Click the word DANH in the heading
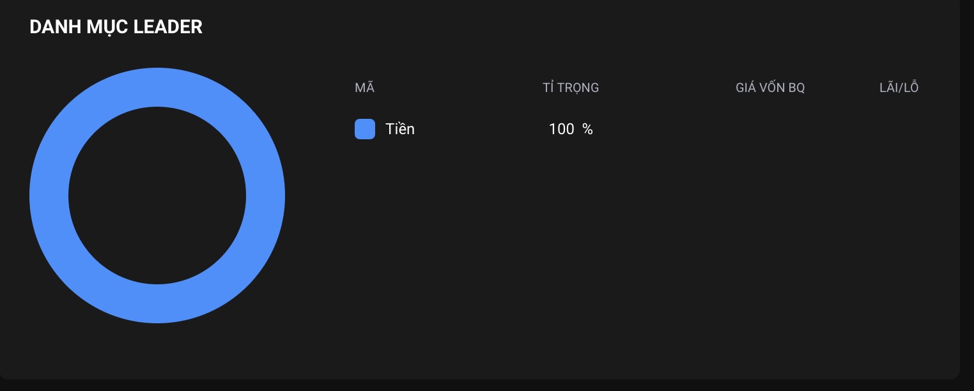The height and width of the screenshot is (391, 974). 54,27
